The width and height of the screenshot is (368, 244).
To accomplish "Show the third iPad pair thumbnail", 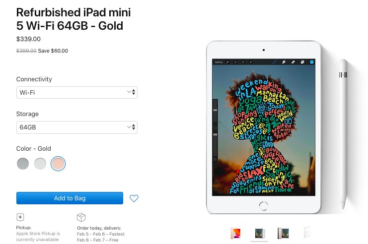I will point(283,233).
